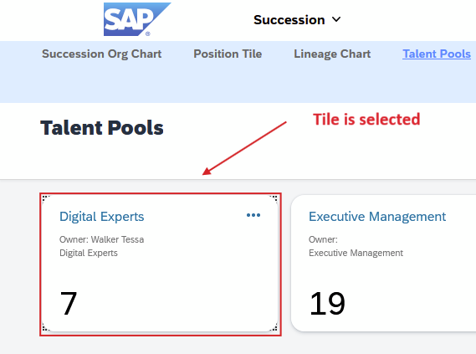Open the Digital Experts three-dot menu
This screenshot has height=354, width=476.
pos(253,215)
